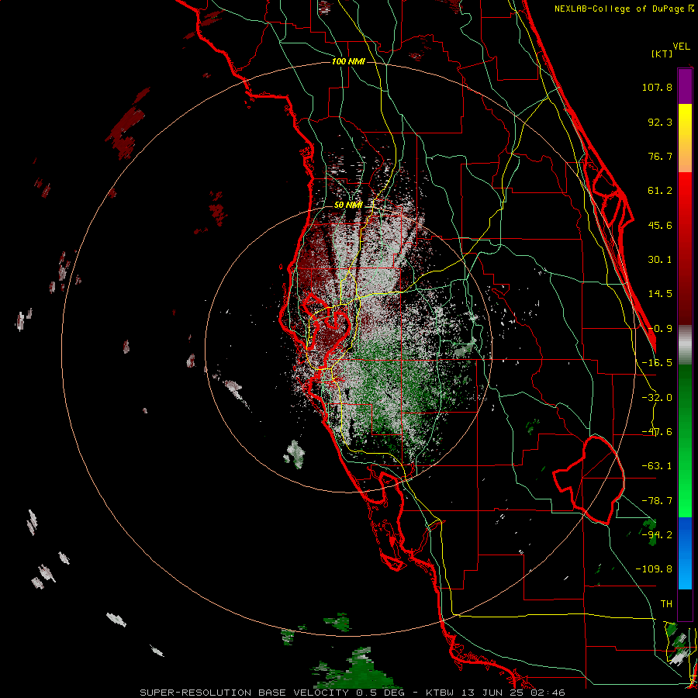Select the 107.8 value on velocity scale

(x=657, y=87)
